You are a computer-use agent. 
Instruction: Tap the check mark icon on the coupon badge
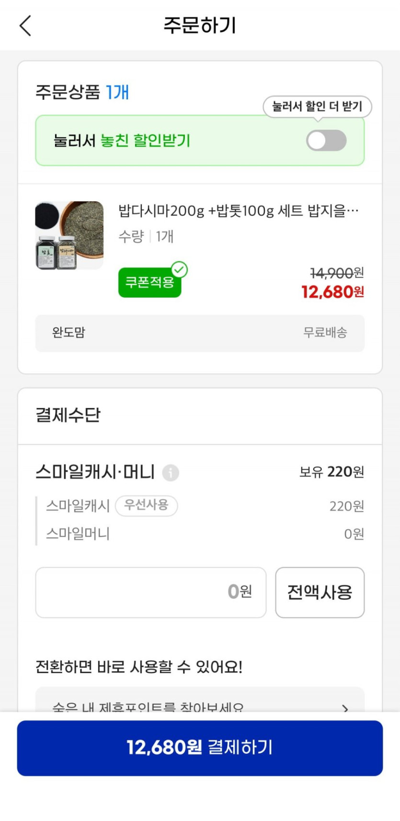[180, 270]
